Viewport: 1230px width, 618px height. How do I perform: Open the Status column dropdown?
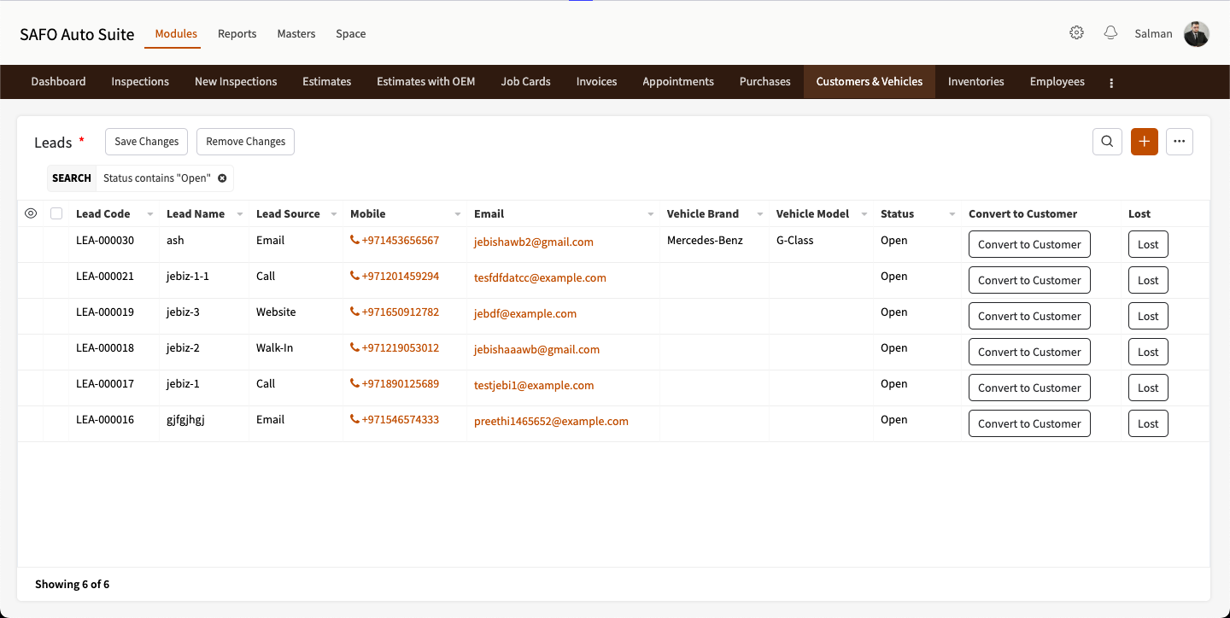point(952,213)
